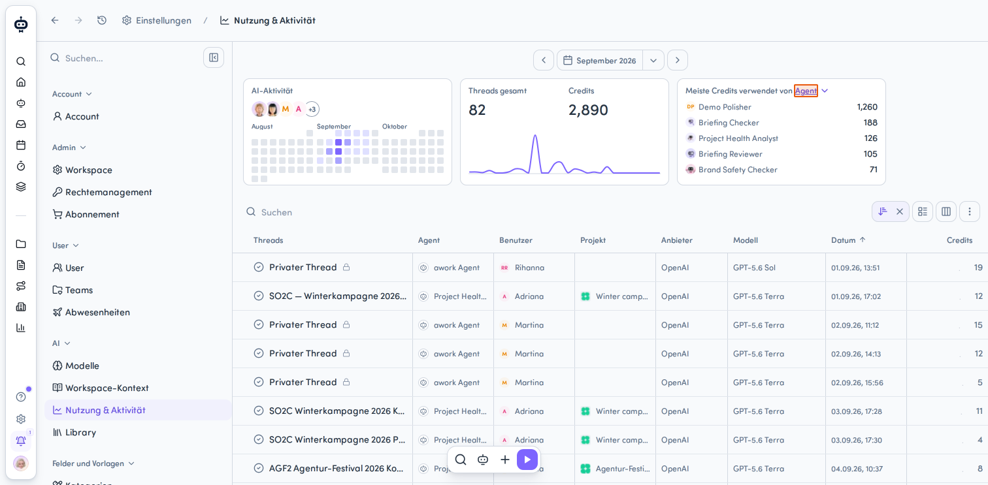Open the three-dot more options menu
The image size is (988, 485).
pyautogui.click(x=970, y=211)
